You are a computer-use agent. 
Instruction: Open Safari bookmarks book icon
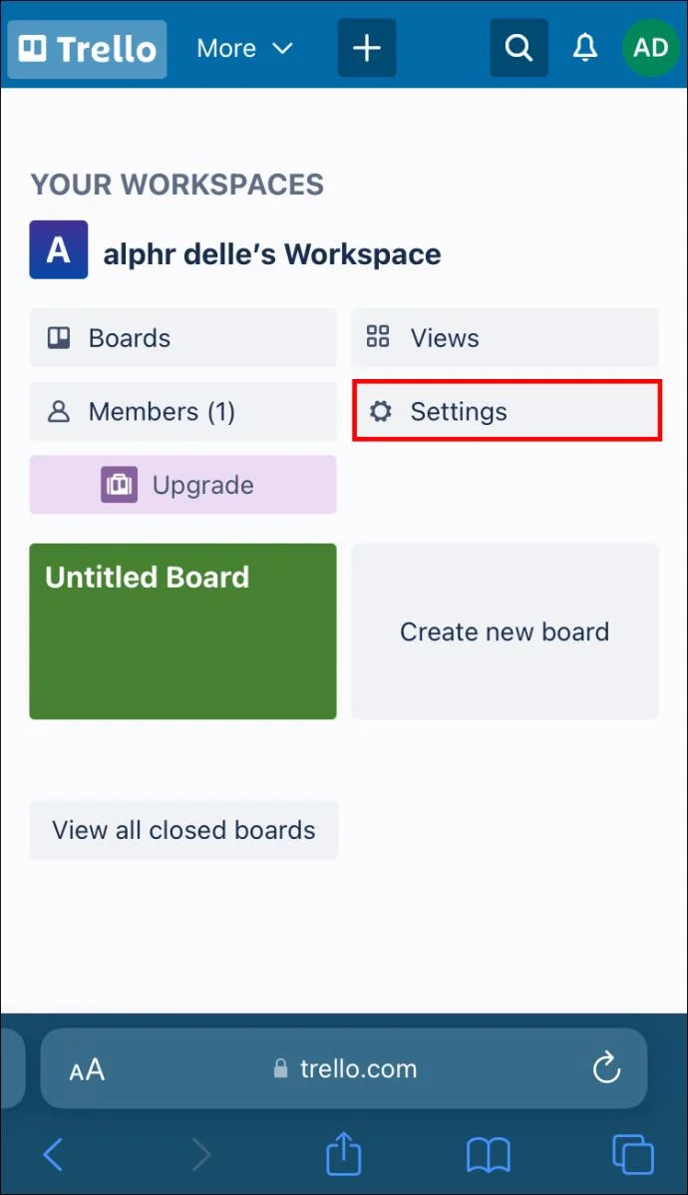coord(489,1155)
